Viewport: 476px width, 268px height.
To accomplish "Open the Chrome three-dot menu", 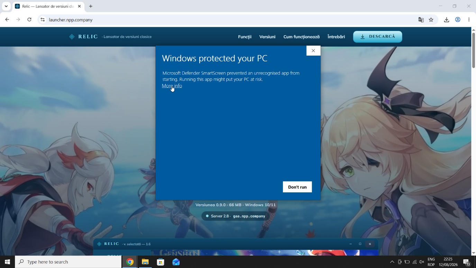I will 469,20.
